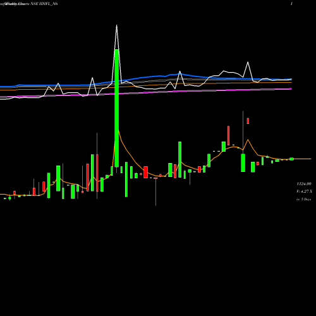Click the 1124.00 price label

(304, 184)
